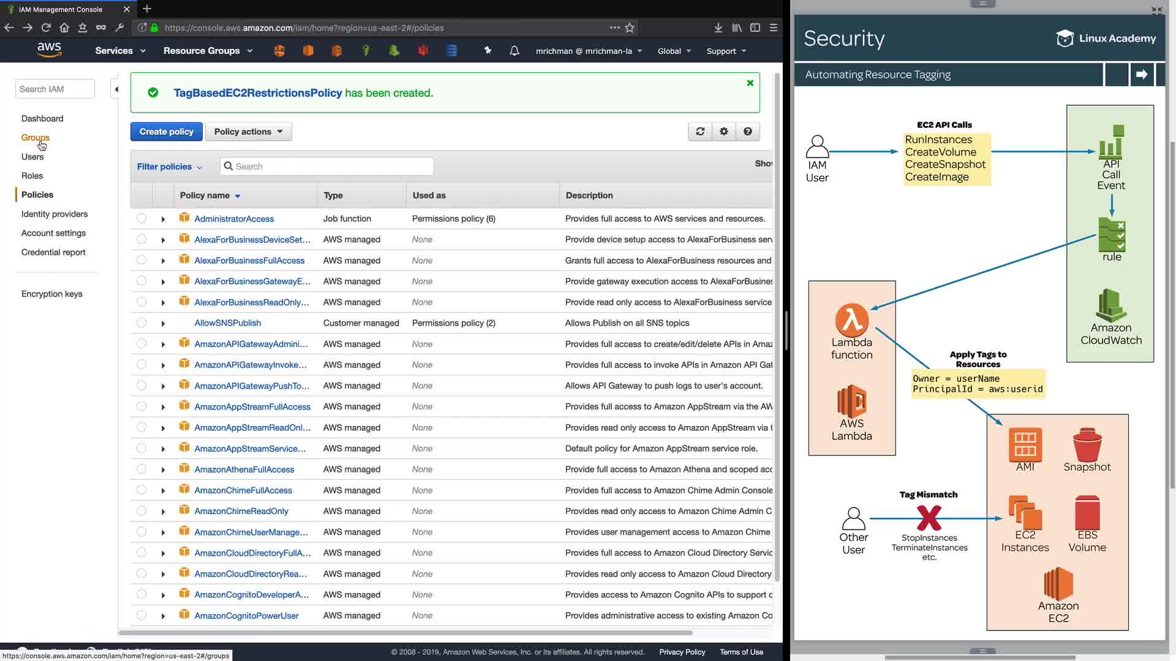
Task: Open the Services menu
Action: (x=120, y=51)
